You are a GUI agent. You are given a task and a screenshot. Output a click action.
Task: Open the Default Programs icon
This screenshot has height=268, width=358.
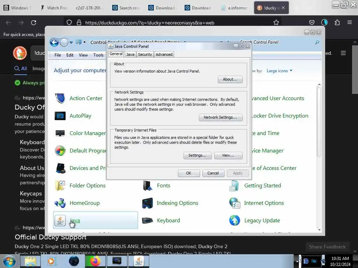(x=60, y=151)
